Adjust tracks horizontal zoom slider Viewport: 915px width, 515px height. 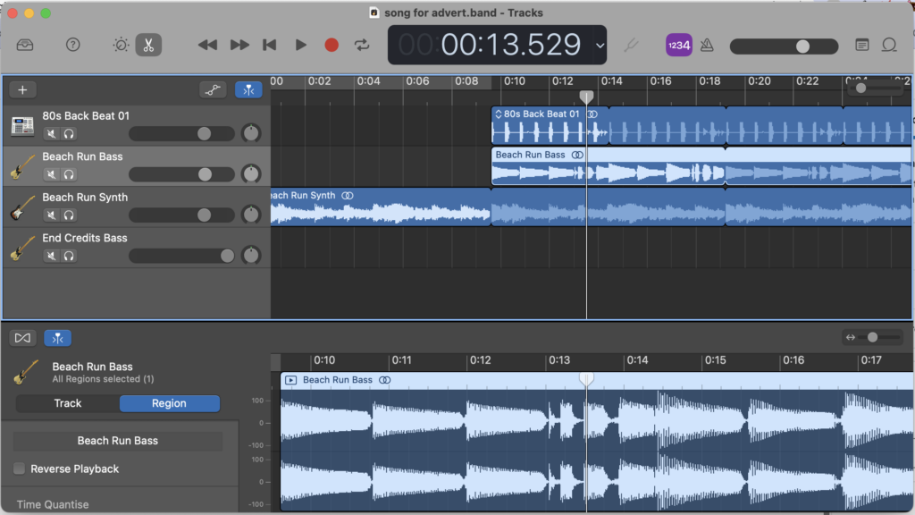tap(876, 89)
